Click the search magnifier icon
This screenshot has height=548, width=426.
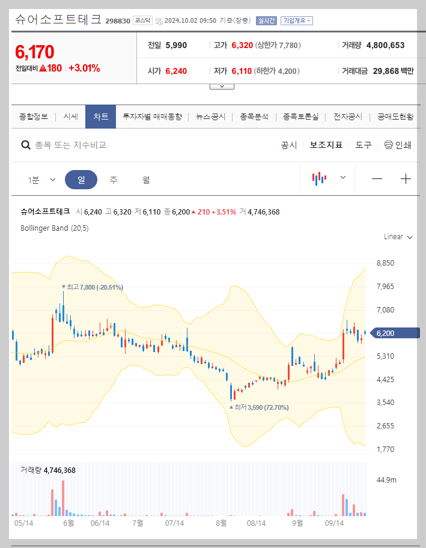pyautogui.click(x=25, y=145)
